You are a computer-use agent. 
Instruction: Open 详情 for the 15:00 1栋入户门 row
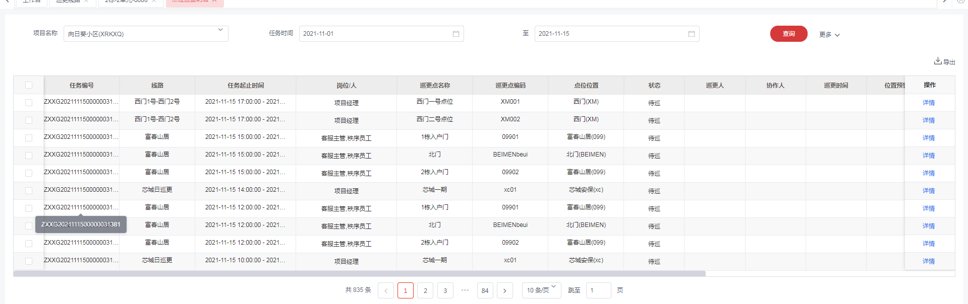[929, 138]
